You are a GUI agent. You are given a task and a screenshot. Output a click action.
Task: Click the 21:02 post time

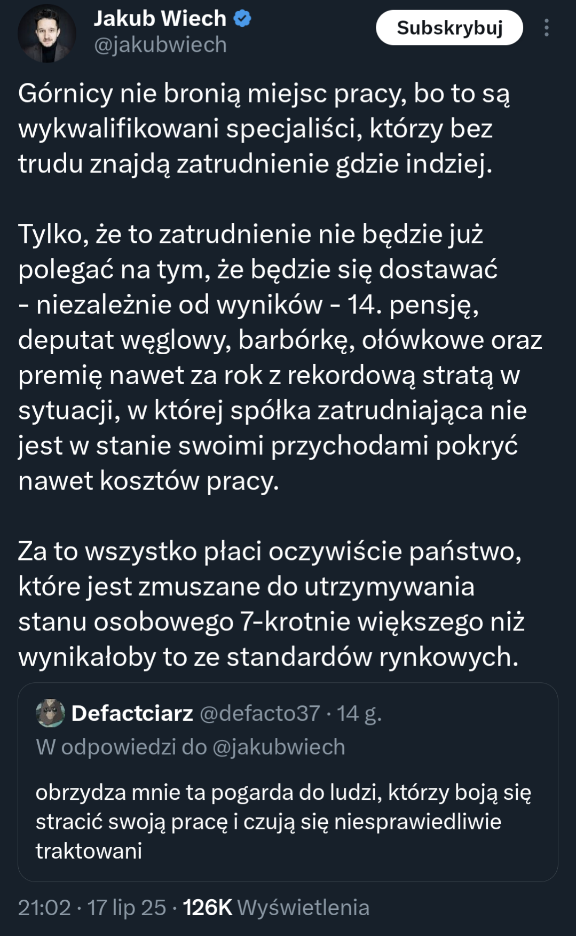[44, 908]
